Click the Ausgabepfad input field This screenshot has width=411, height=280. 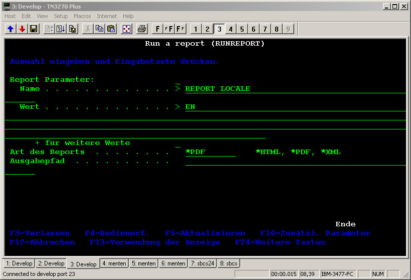295,161
